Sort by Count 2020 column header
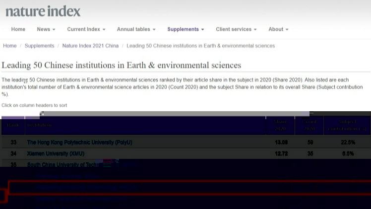Viewport: 371px width, 209px height. tap(309, 125)
